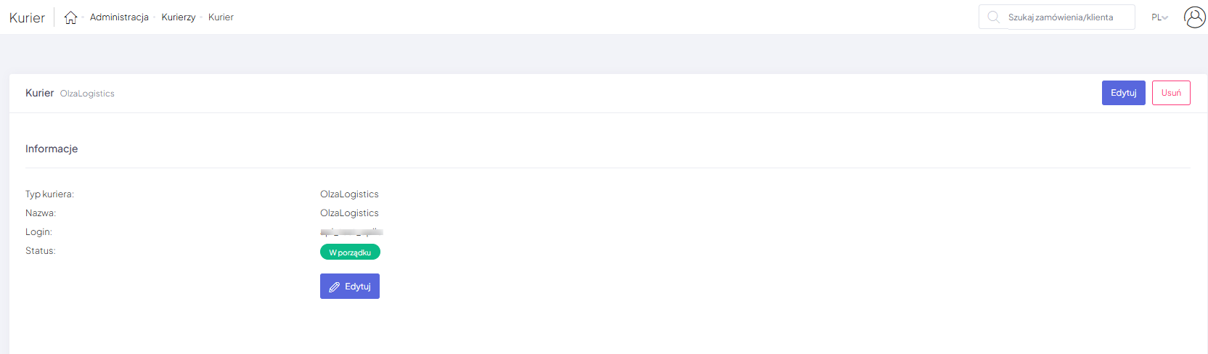Screen dimensions: 1208x354
Task: Click the blurred Login value
Action: [351, 232]
